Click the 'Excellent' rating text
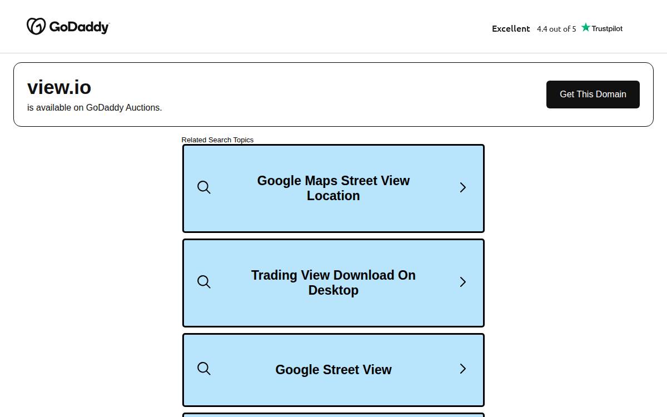667x417 pixels. 511,28
